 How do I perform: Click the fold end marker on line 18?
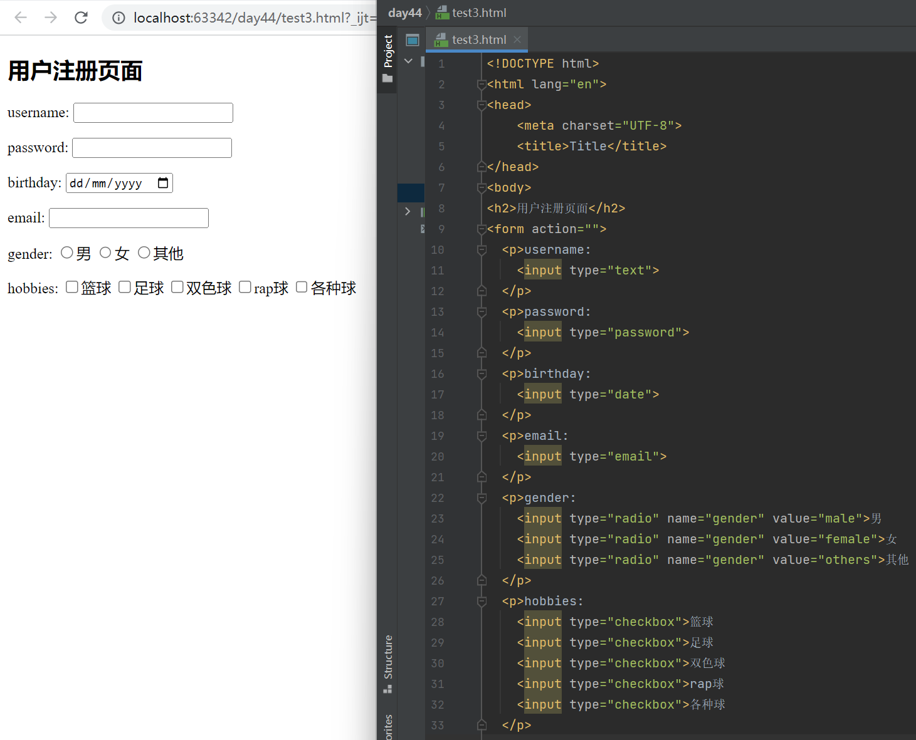point(482,415)
